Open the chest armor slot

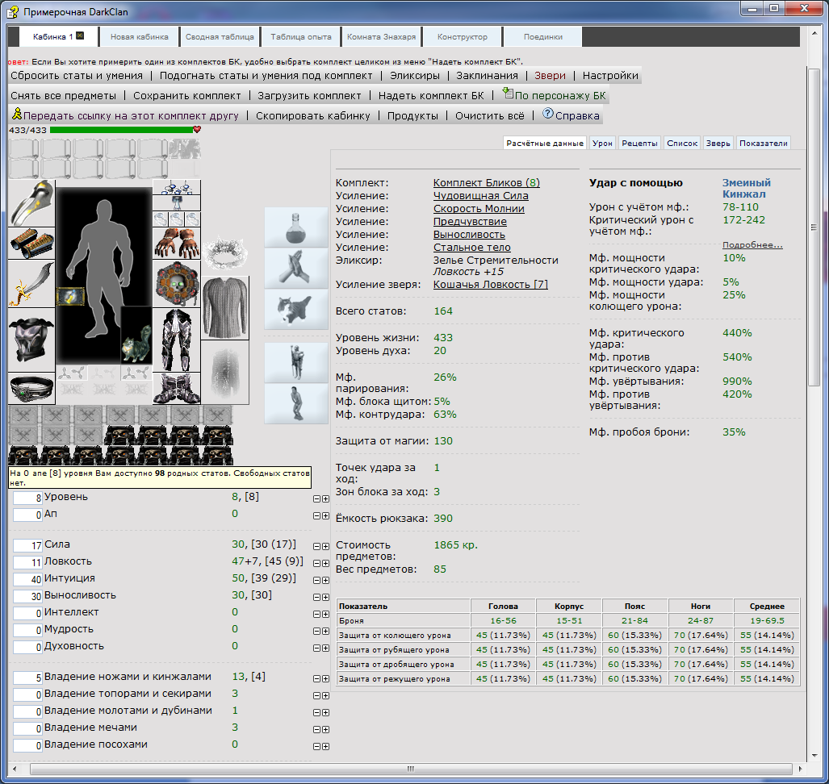31,340
